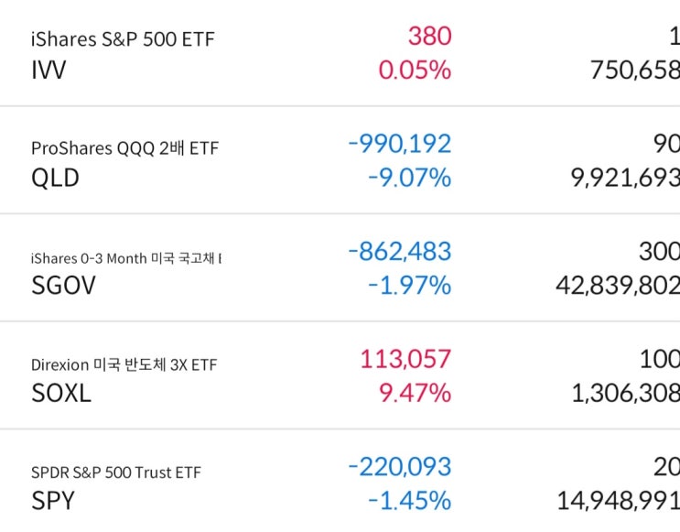The width and height of the screenshot is (680, 532).
Task: Tap the SOXL ticker symbol
Action: click(x=61, y=394)
